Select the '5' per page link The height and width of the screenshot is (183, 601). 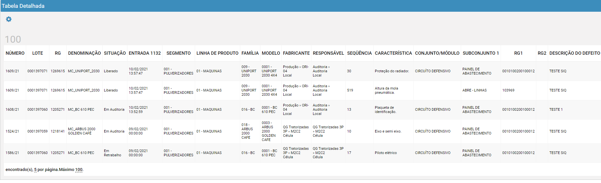click(35, 170)
